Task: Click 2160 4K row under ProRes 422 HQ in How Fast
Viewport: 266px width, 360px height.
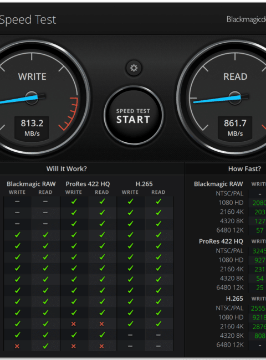Action: click(232, 269)
